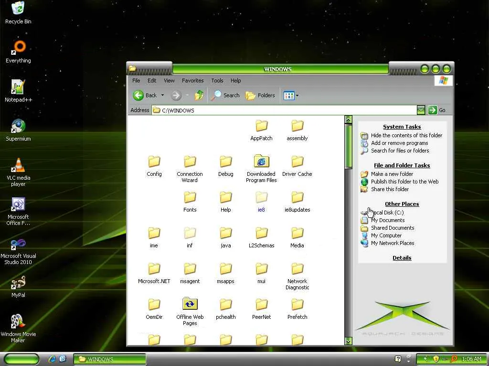Select the Fonts folder icon
The width and height of the screenshot is (489, 366).
point(190,198)
